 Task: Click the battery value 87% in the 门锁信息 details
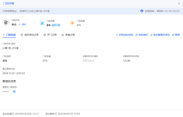tap(45, 61)
